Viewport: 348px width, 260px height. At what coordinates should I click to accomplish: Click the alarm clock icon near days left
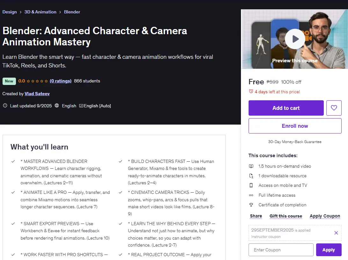click(x=251, y=91)
